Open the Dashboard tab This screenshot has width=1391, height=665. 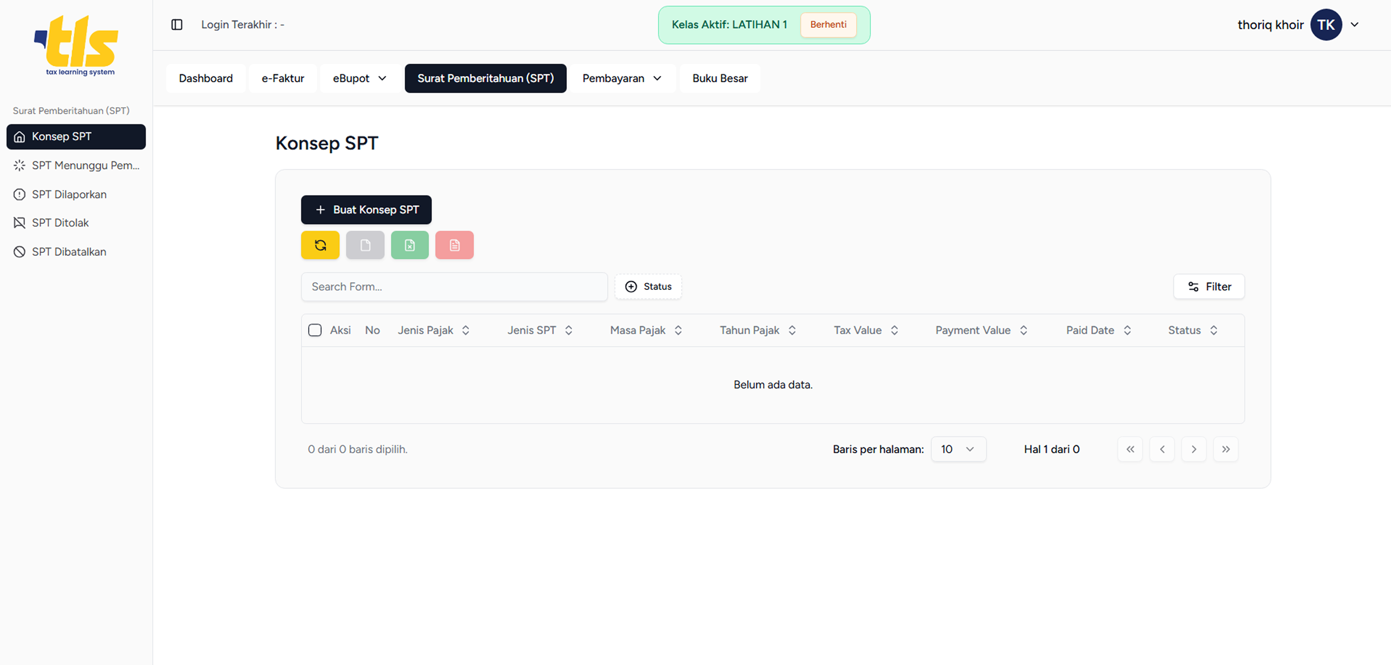point(206,78)
